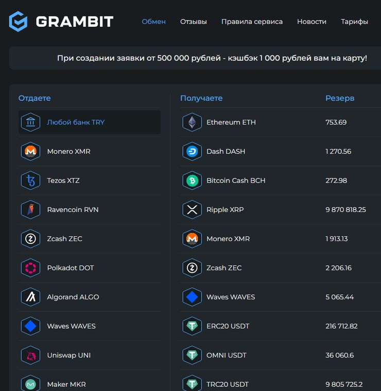Image resolution: width=381 pixels, height=391 pixels.
Task: Click the Ravencoin RVN bird icon
Action: [30, 209]
